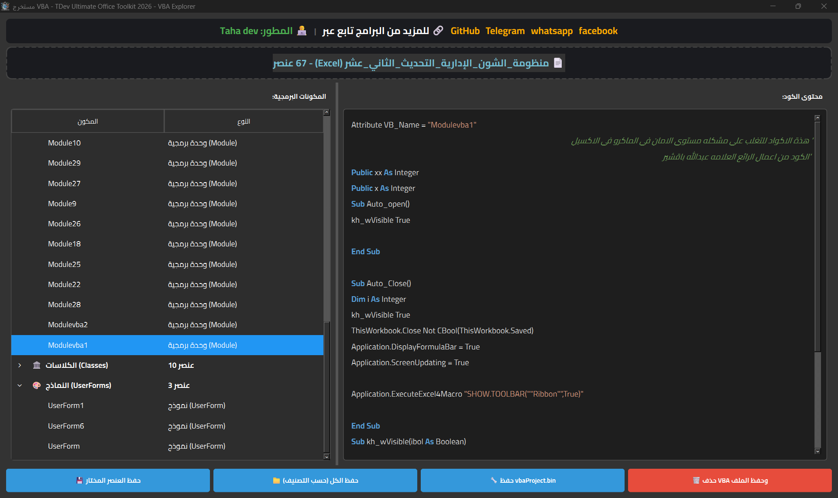Click the save all by category button
The image size is (838, 498).
point(315,480)
